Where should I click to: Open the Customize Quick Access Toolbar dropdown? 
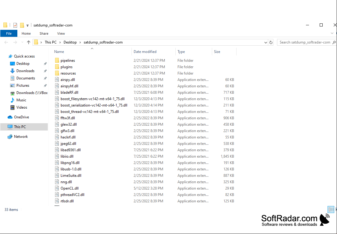27,26
